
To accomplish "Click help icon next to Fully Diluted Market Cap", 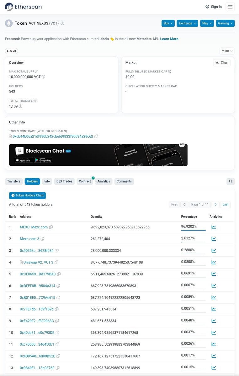I will pos(170,71).
